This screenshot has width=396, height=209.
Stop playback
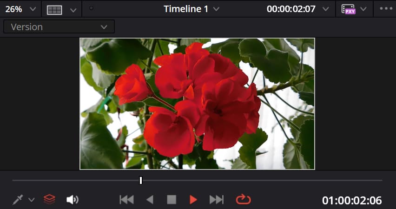tap(172, 200)
